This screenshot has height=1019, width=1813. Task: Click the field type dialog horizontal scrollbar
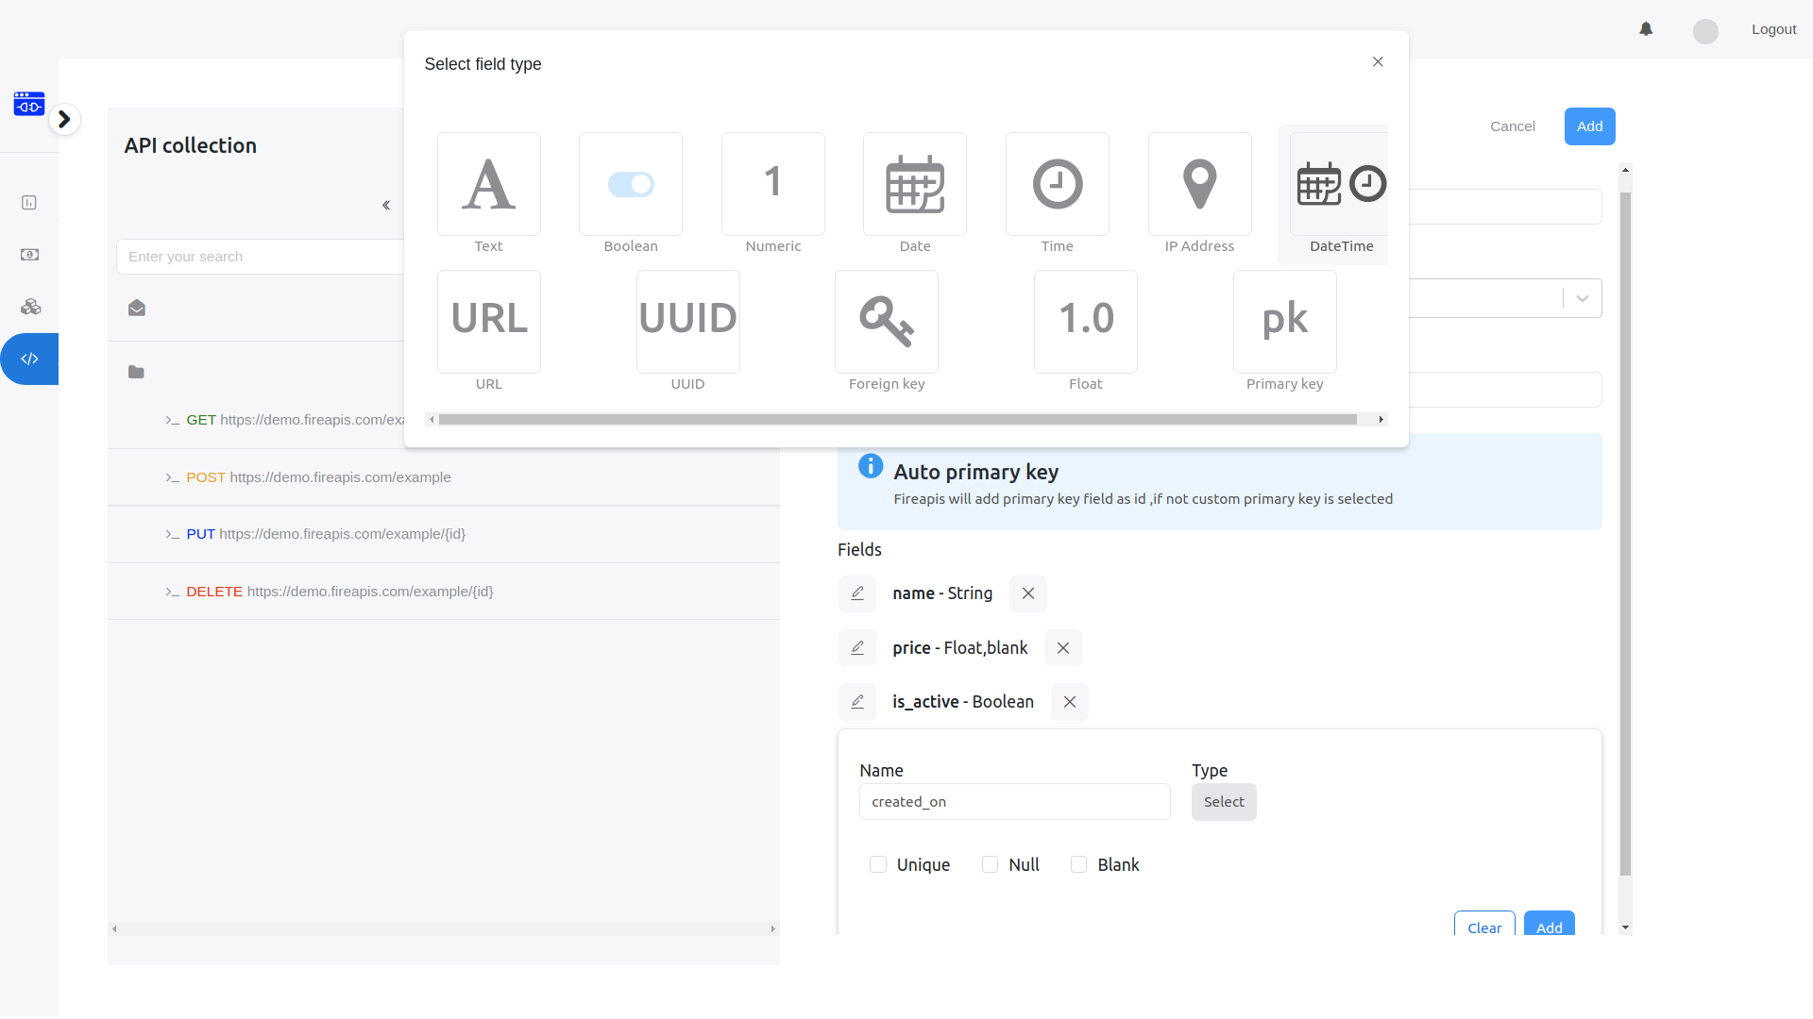tap(898, 419)
